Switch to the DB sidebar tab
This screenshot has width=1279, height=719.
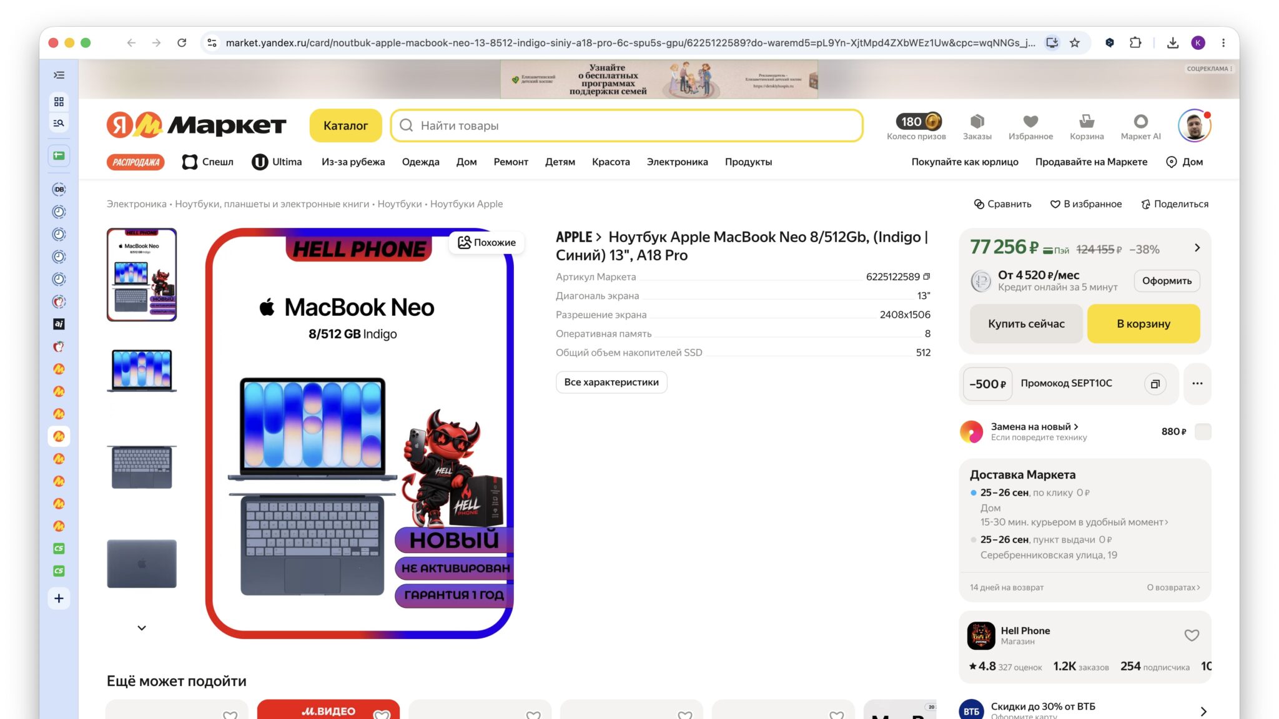click(59, 189)
